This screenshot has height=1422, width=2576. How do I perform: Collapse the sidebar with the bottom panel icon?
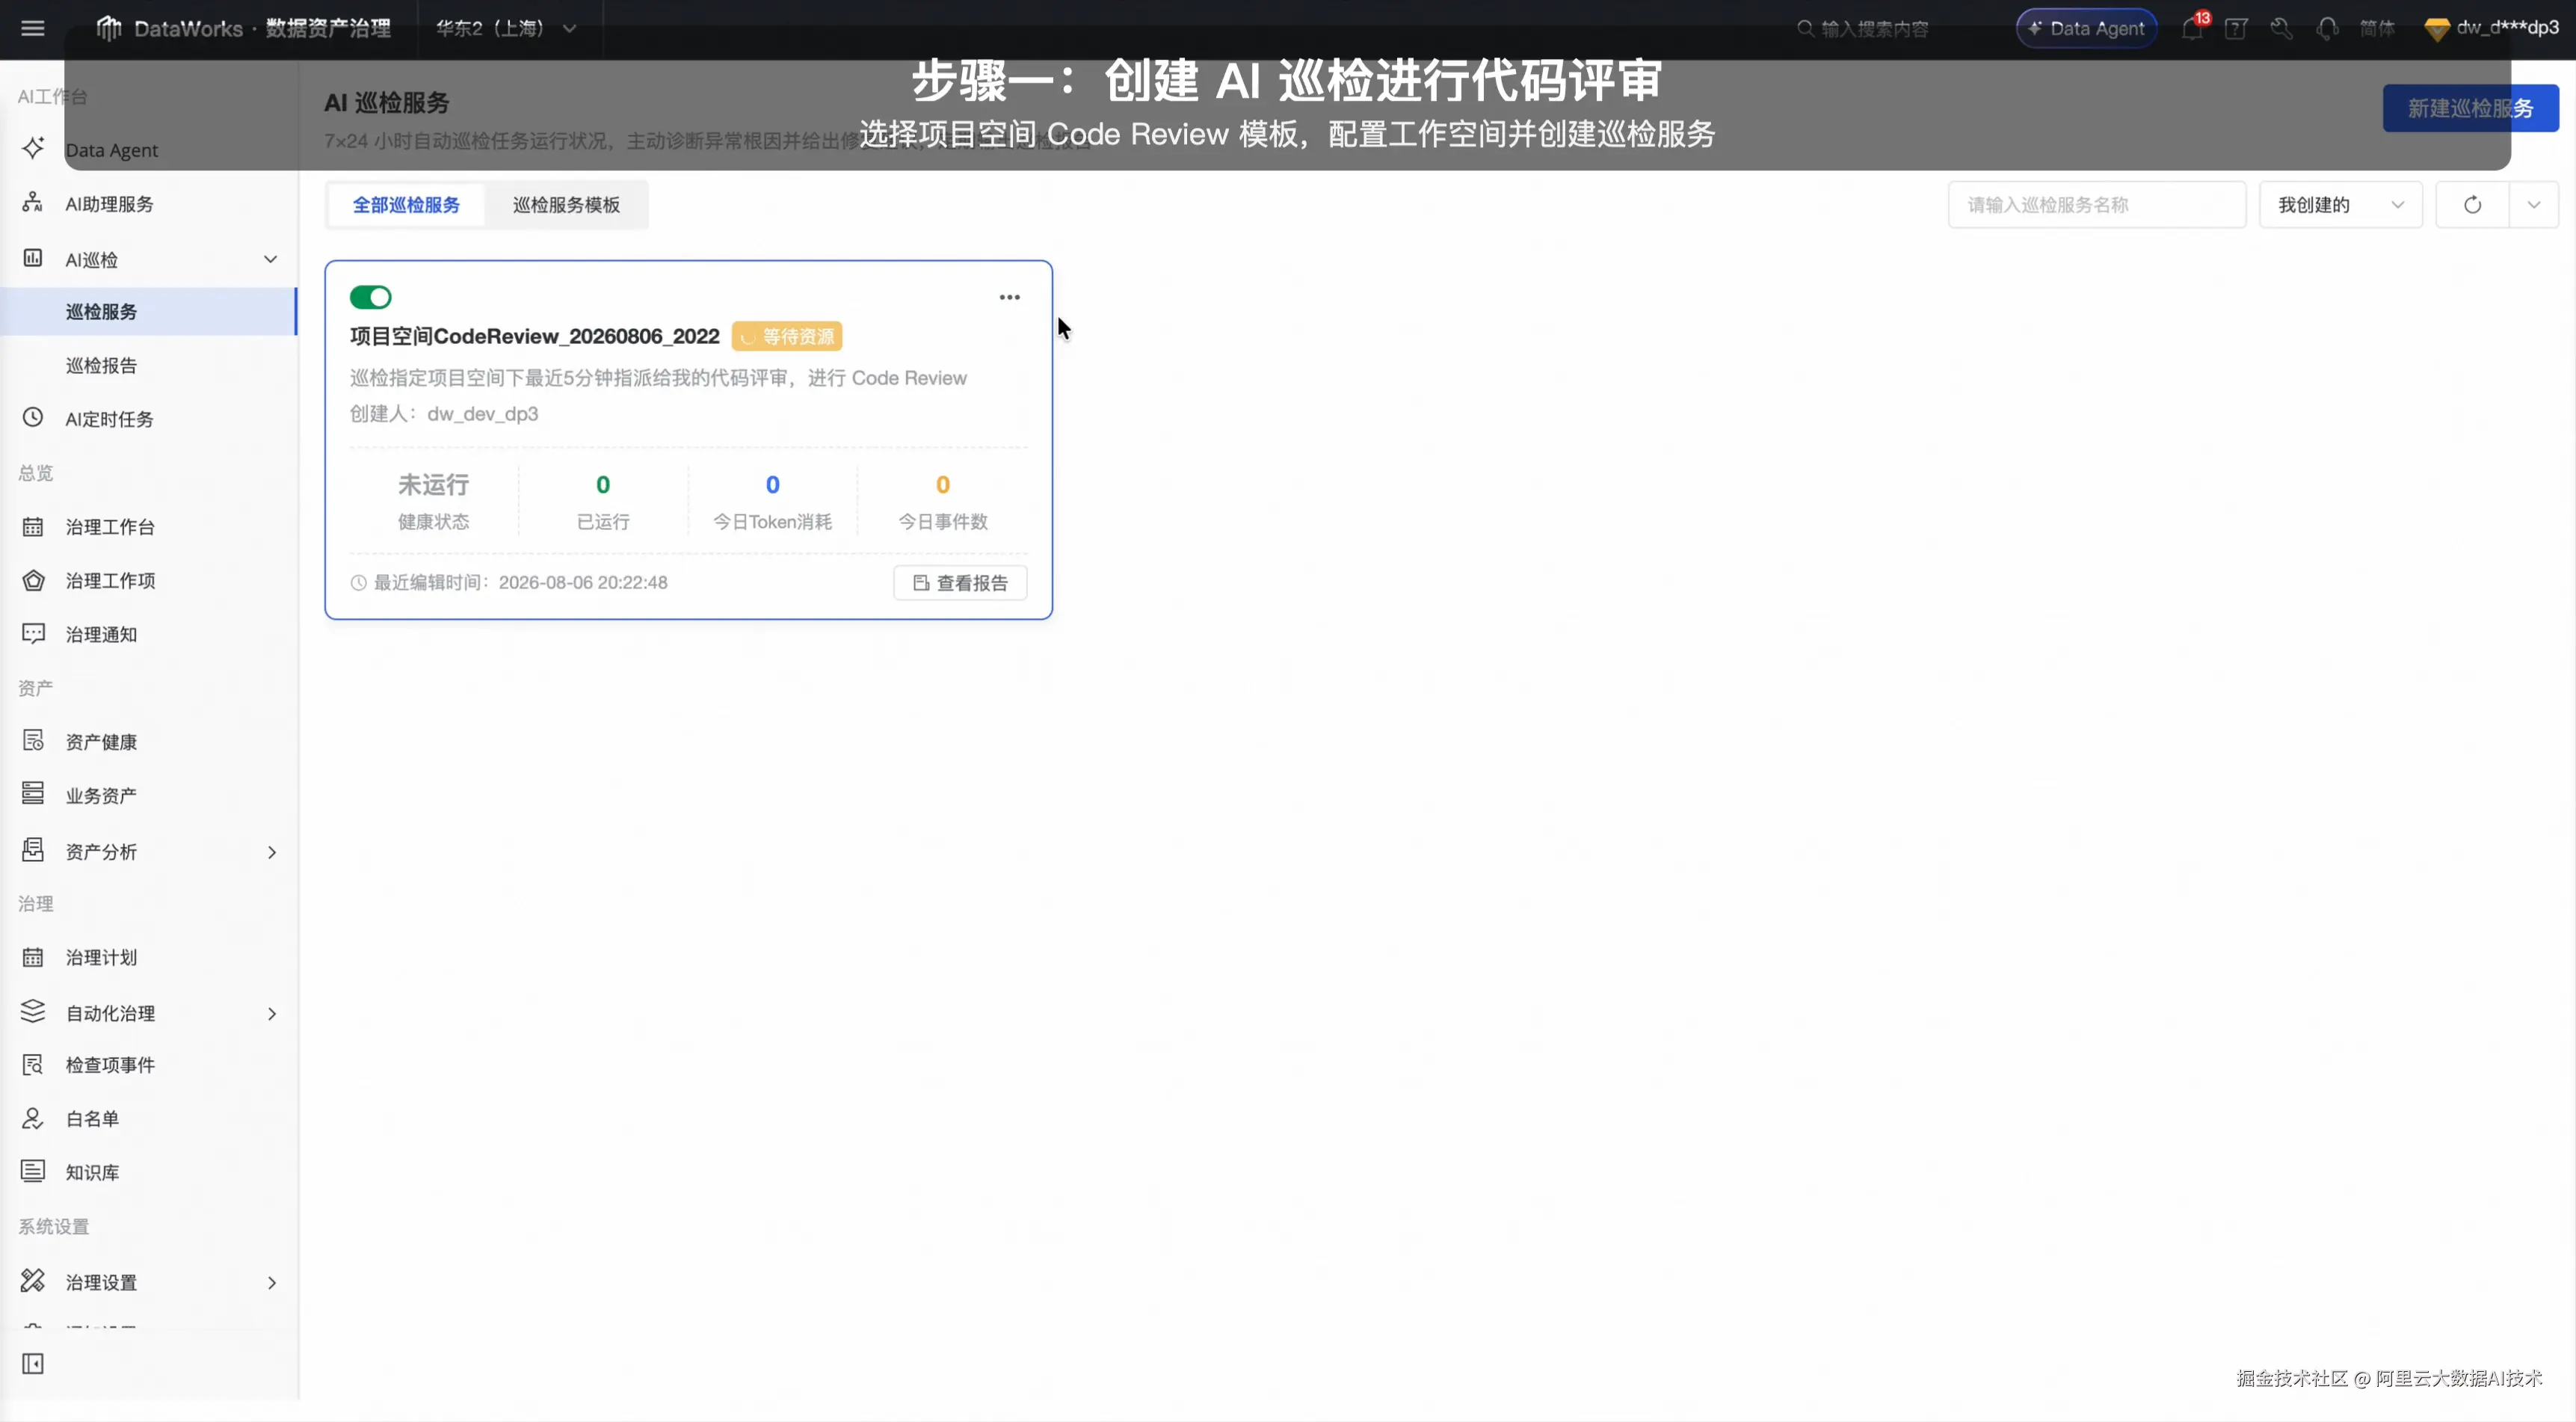[33, 1364]
